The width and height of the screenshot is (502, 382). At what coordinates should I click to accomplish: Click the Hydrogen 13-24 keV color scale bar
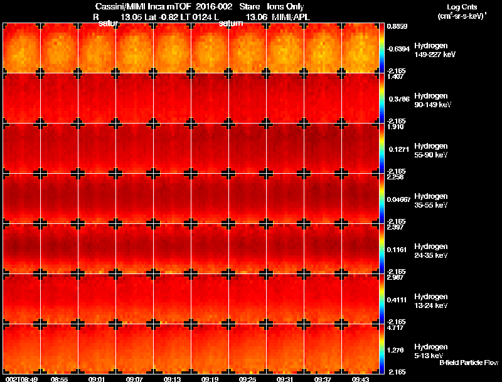coord(382,299)
